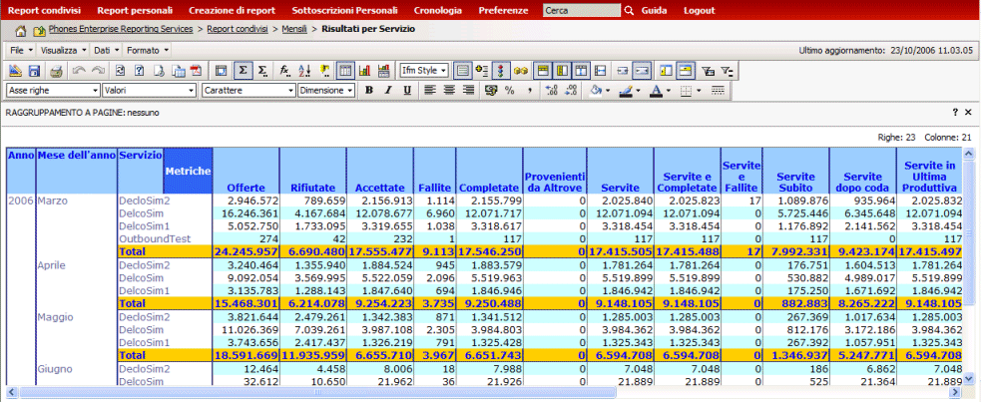Click the home icon in breadcrumb

click(21, 30)
